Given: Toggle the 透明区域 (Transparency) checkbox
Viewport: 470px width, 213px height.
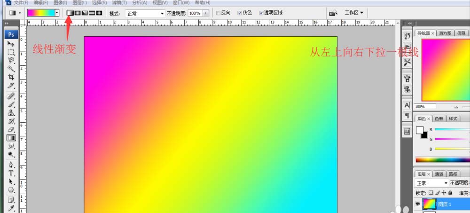Looking at the screenshot, I should coord(261,13).
